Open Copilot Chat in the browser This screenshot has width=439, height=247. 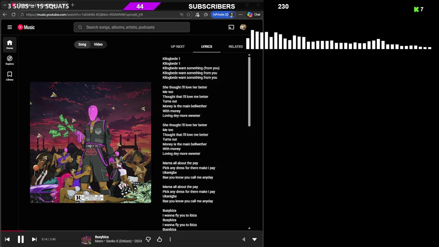point(254,14)
